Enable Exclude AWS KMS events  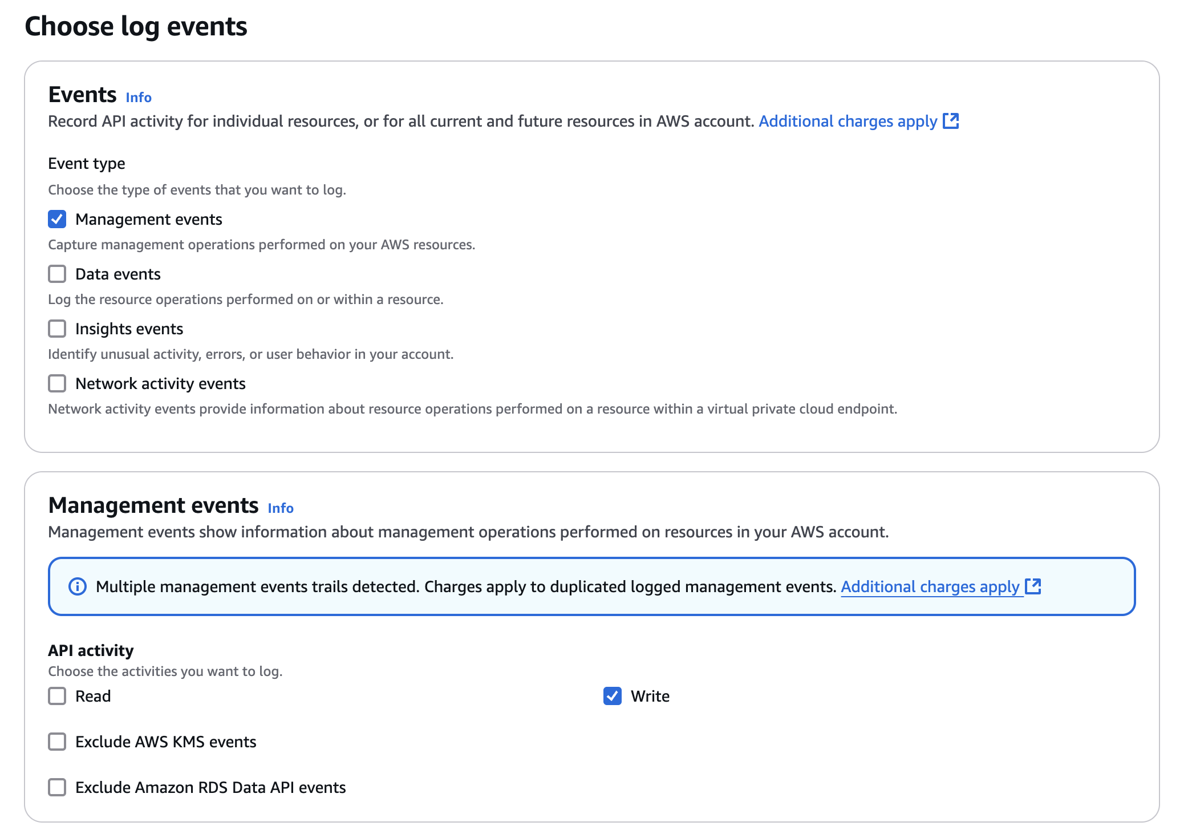(56, 742)
